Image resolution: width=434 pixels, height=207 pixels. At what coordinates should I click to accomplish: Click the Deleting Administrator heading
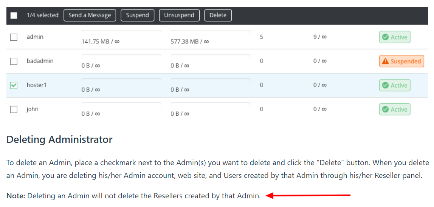[59, 140]
